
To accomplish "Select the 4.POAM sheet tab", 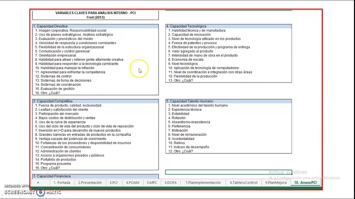I will click(x=133, y=183).
